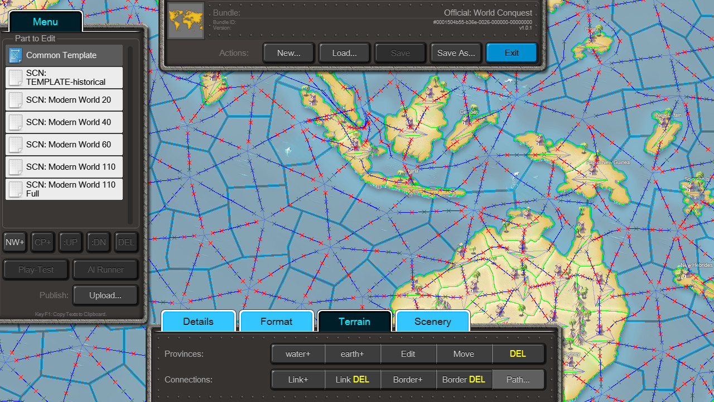This screenshot has width=714, height=402.
Task: Open the Details tab
Action: (198, 322)
